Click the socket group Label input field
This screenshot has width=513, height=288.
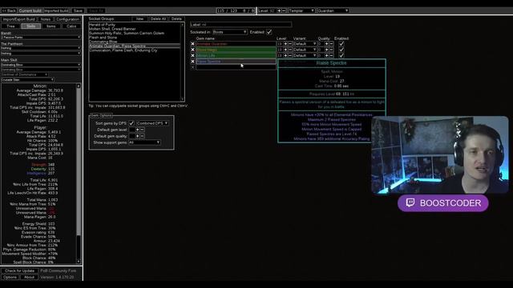240,25
